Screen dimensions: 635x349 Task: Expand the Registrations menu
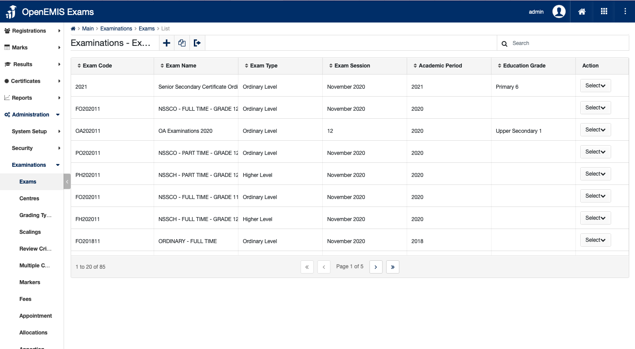tap(32, 31)
